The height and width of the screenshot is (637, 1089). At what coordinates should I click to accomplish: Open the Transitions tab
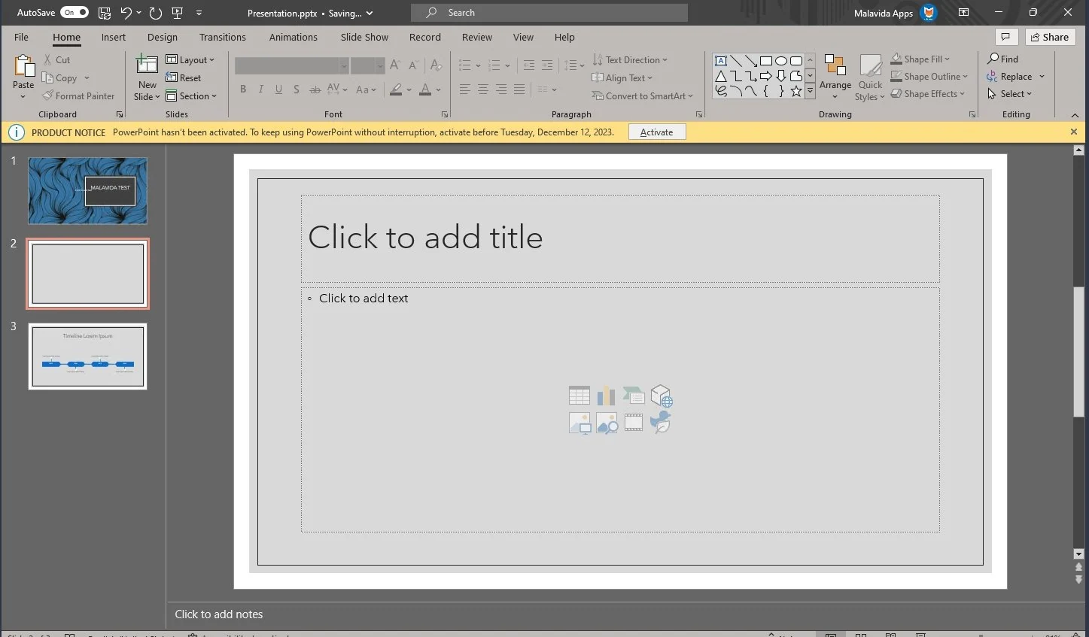point(223,37)
